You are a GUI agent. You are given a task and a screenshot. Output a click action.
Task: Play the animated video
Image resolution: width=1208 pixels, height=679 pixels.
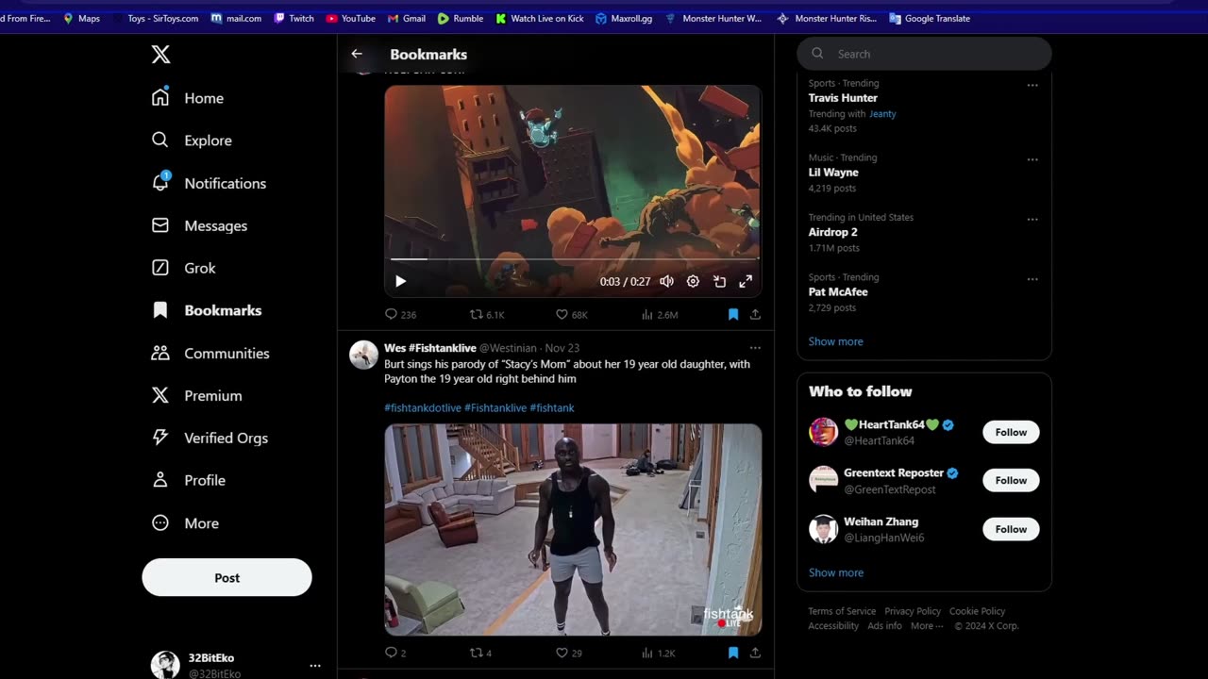click(x=400, y=281)
